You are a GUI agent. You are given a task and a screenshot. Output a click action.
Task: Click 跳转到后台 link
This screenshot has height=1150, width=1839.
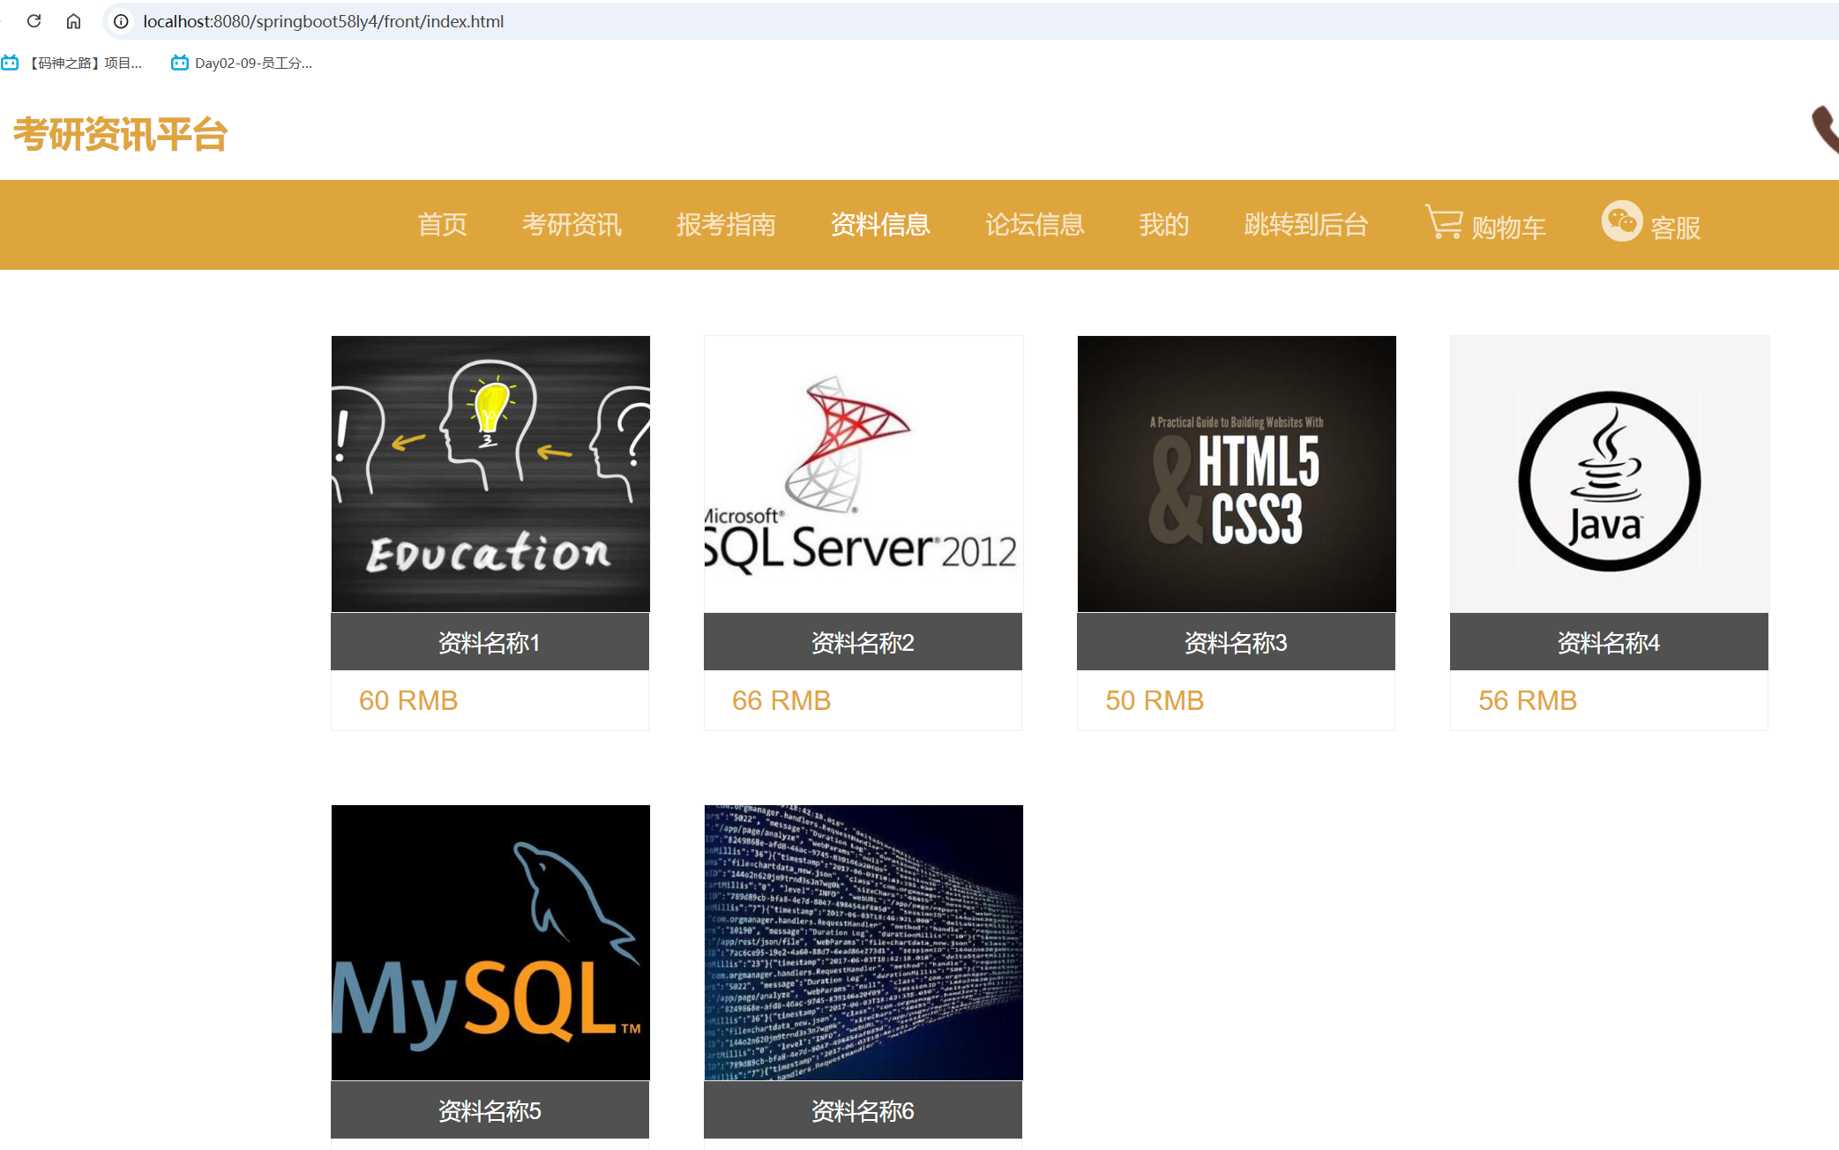coord(1305,225)
